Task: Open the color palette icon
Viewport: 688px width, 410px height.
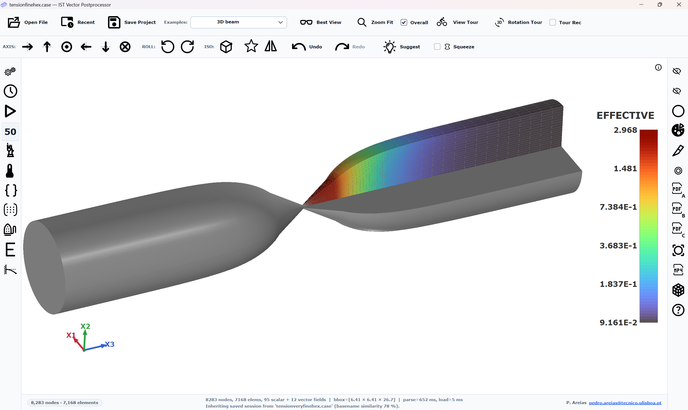Action: tap(678, 130)
